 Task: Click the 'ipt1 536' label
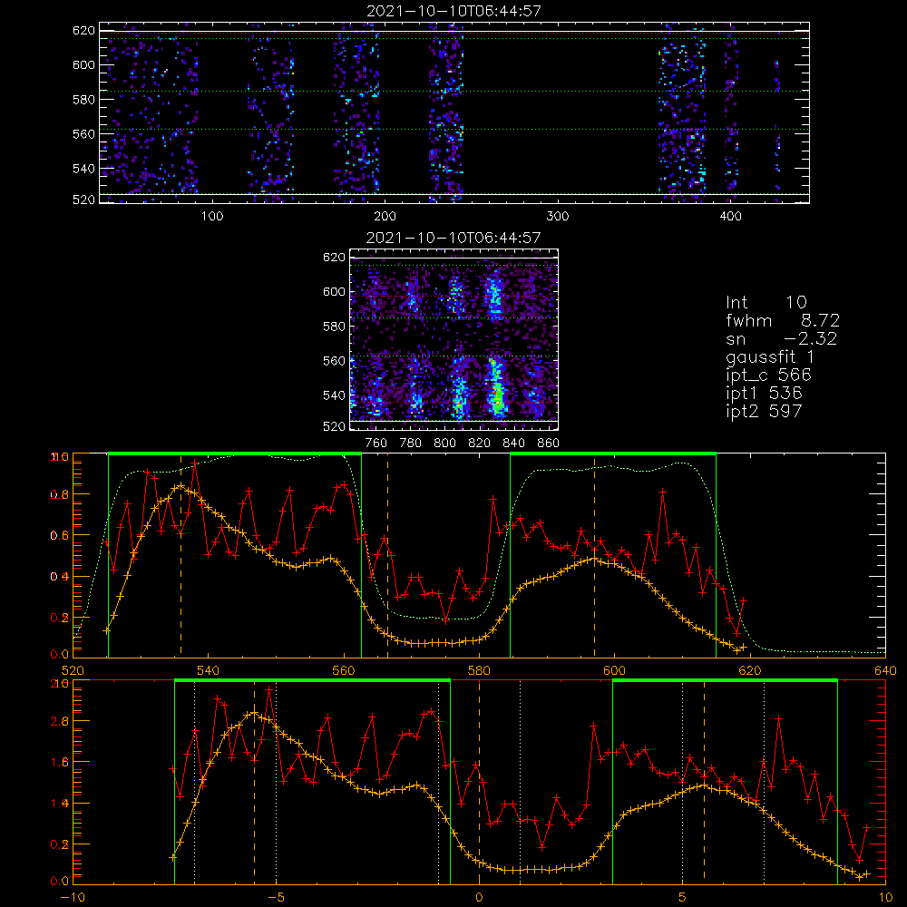[x=764, y=393]
